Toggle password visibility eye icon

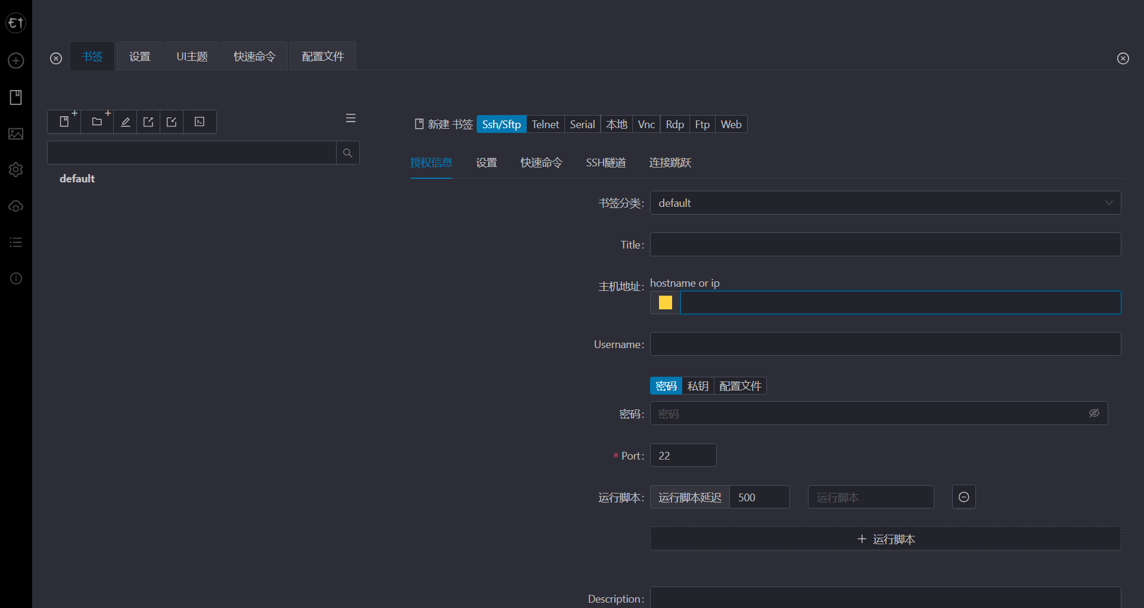(1095, 413)
